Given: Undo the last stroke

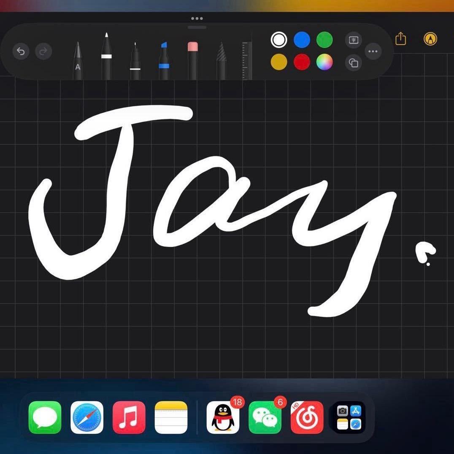Looking at the screenshot, I should point(21,52).
